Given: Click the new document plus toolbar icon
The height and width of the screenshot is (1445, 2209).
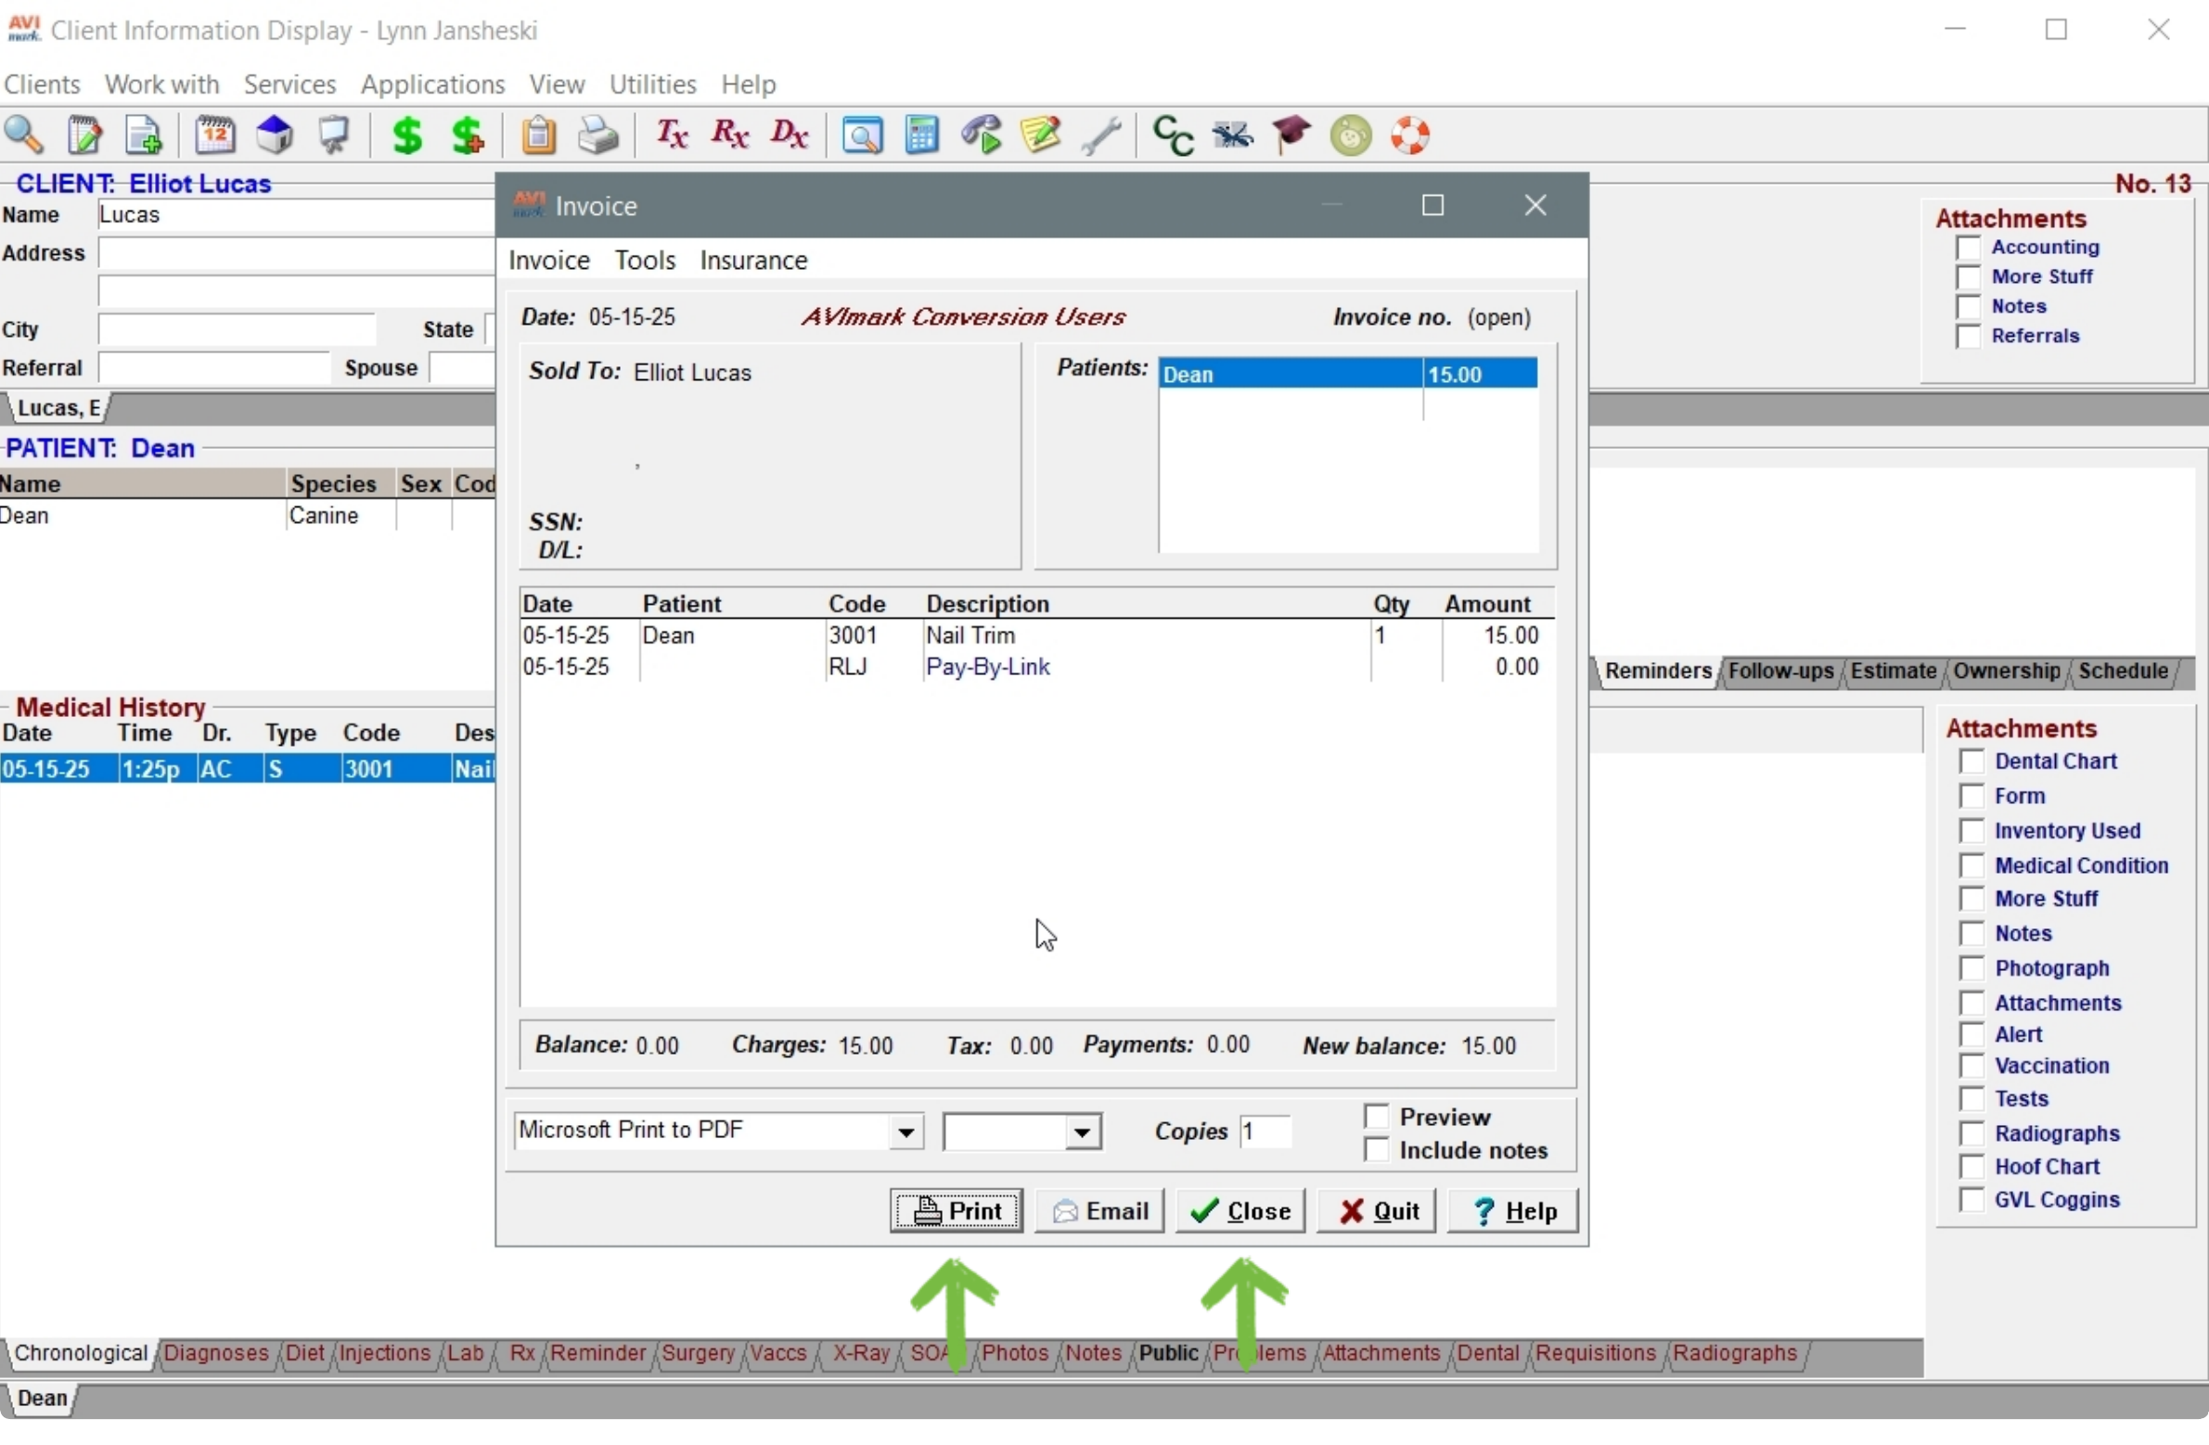Looking at the screenshot, I should coord(144,136).
